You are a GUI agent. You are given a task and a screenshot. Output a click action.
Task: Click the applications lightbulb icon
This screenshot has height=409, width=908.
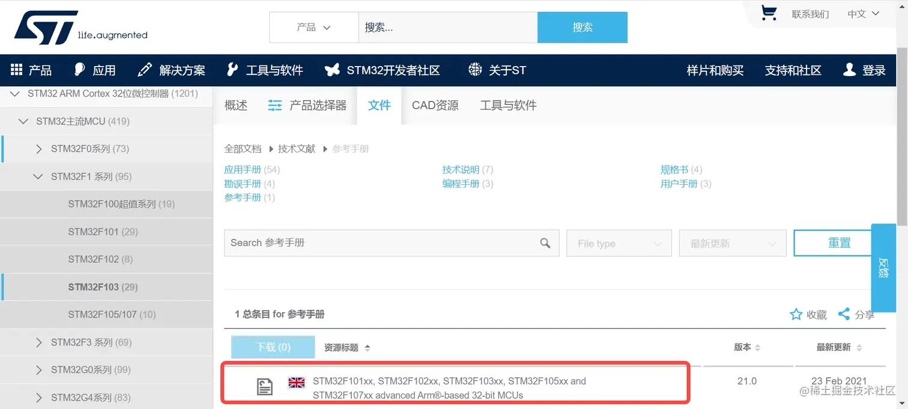(x=79, y=70)
